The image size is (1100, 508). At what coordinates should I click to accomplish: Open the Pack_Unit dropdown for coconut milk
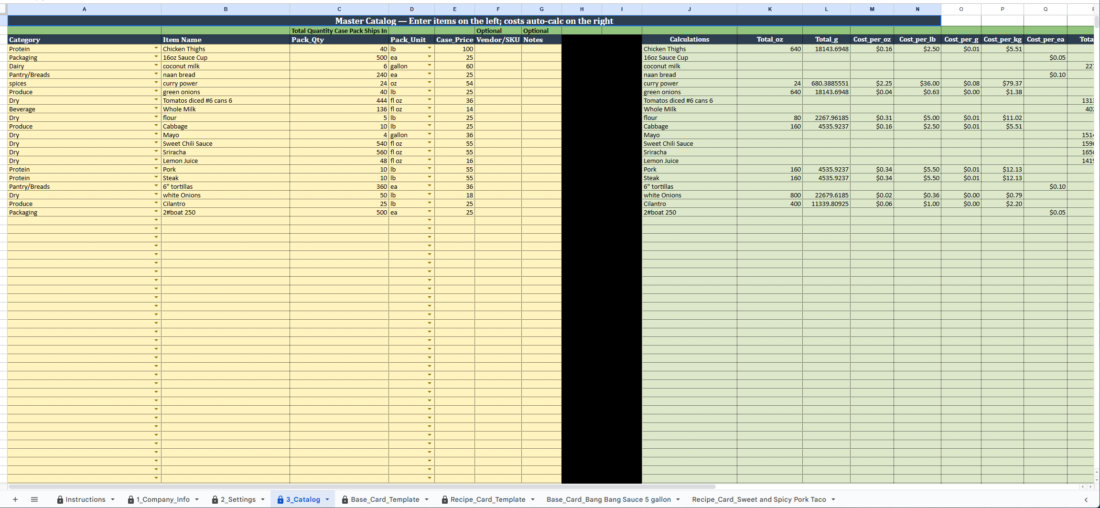[x=429, y=66]
